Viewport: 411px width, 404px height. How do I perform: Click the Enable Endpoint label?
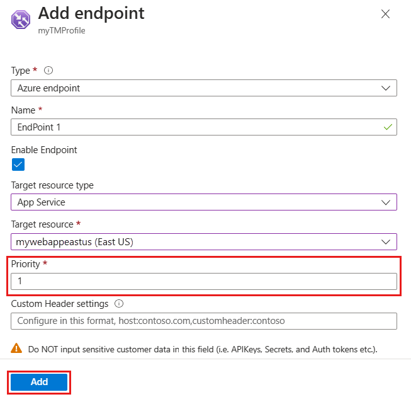44,150
